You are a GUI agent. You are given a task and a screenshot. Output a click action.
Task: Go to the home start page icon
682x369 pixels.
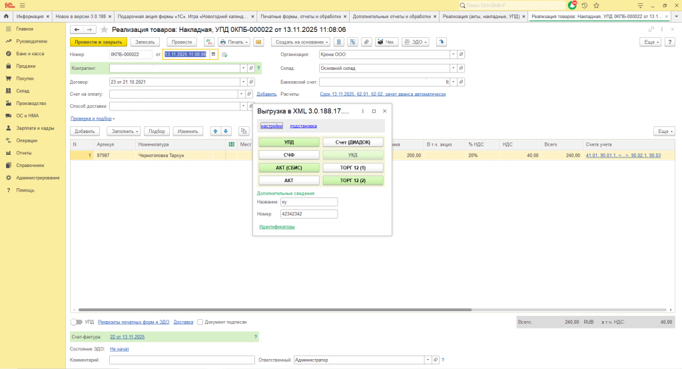[6, 17]
